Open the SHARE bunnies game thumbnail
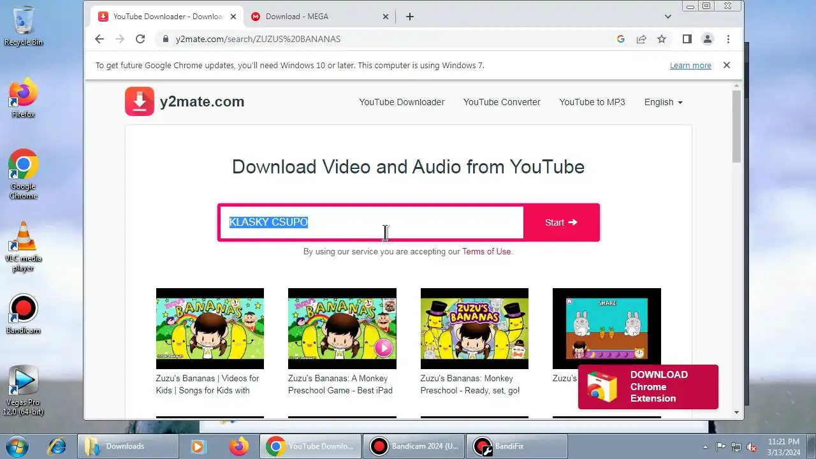The image size is (816, 459). [607, 328]
